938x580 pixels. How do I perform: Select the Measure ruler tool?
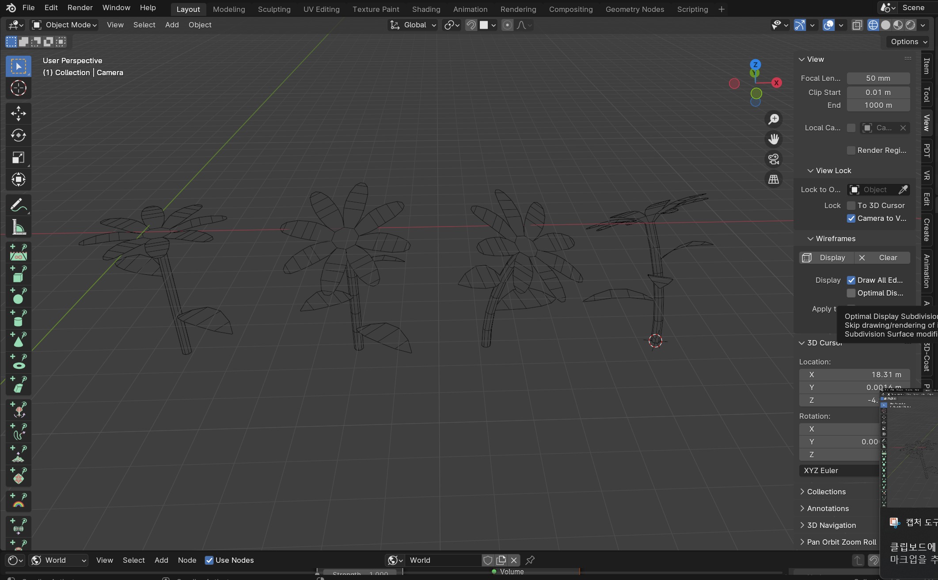tap(18, 227)
